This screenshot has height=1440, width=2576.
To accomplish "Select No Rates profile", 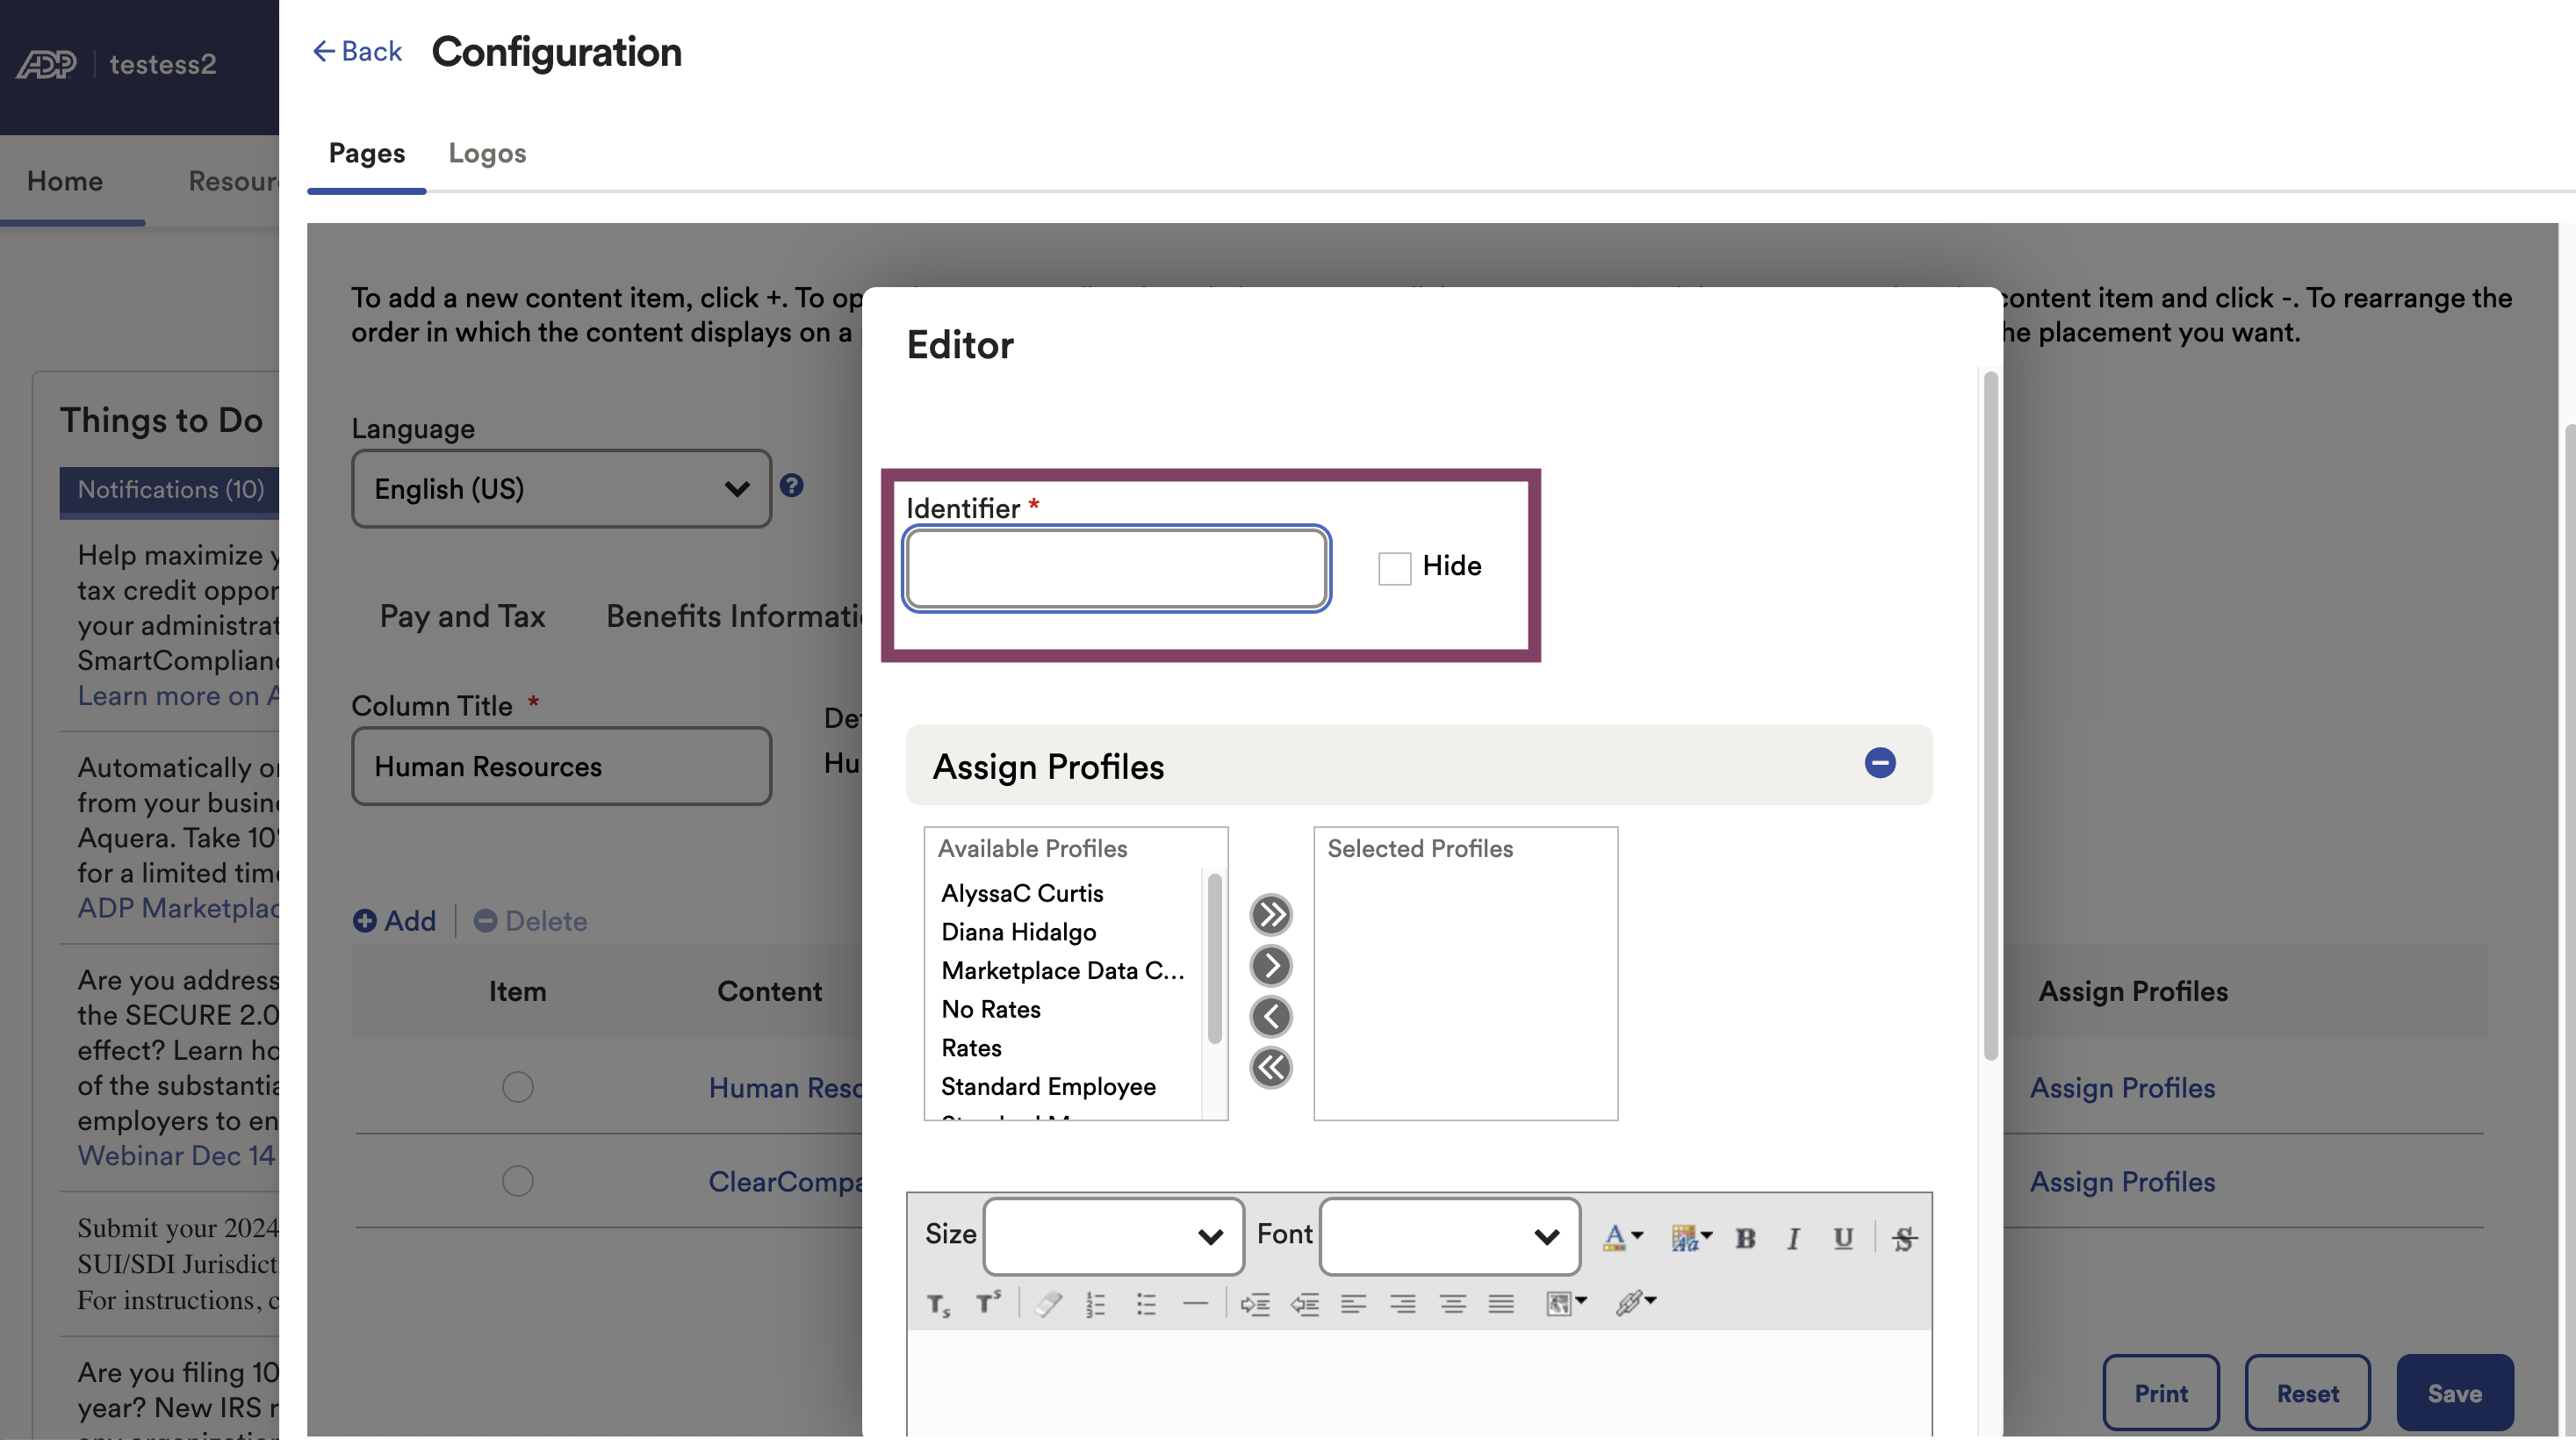I will [990, 1009].
